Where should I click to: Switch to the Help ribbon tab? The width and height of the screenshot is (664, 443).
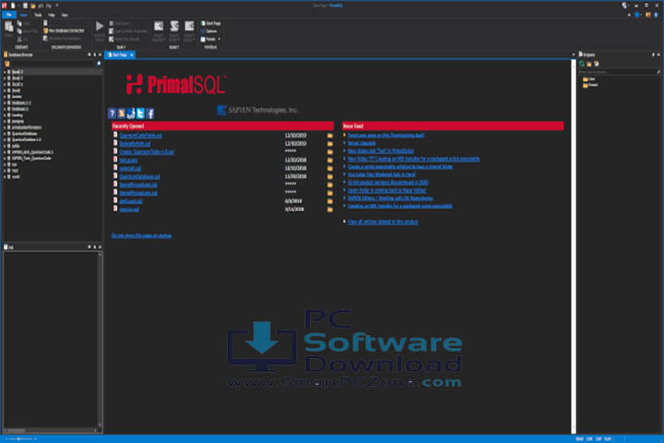coord(52,15)
